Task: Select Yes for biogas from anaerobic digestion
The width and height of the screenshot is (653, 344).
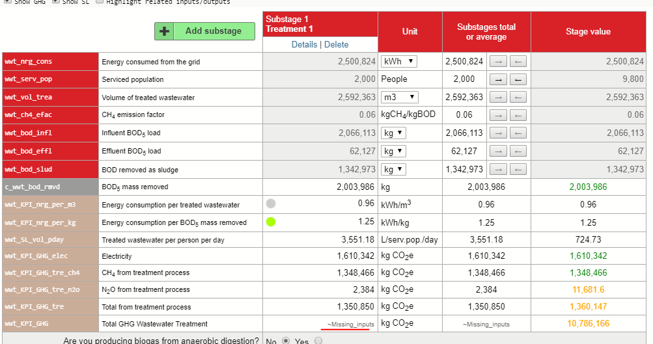Action: (x=318, y=341)
